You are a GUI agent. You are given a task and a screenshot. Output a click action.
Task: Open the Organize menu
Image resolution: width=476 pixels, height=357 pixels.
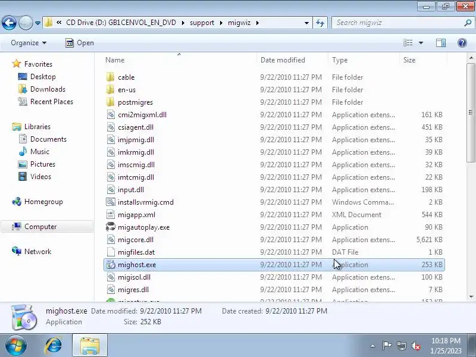[x=29, y=43]
